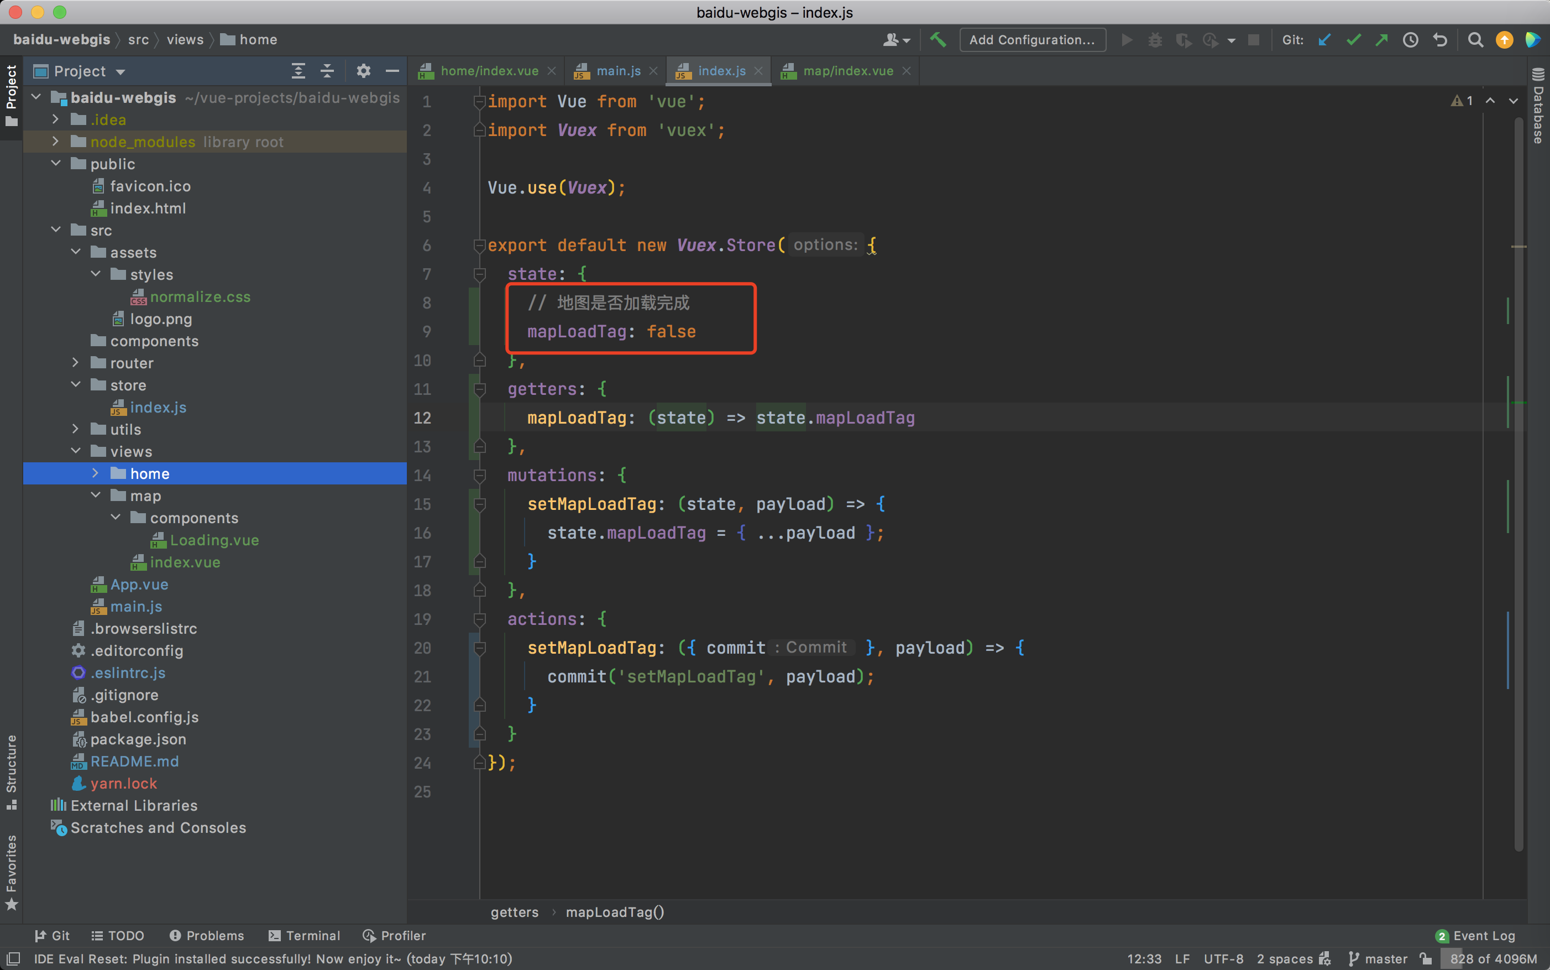Click the Debug bug icon
The height and width of the screenshot is (970, 1550).
[1154, 40]
